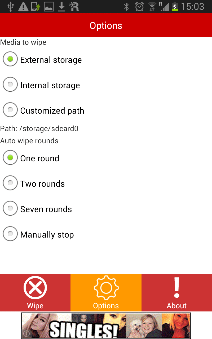The width and height of the screenshot is (212, 339).
Task: Tap the ad info icon
Action: (26, 334)
